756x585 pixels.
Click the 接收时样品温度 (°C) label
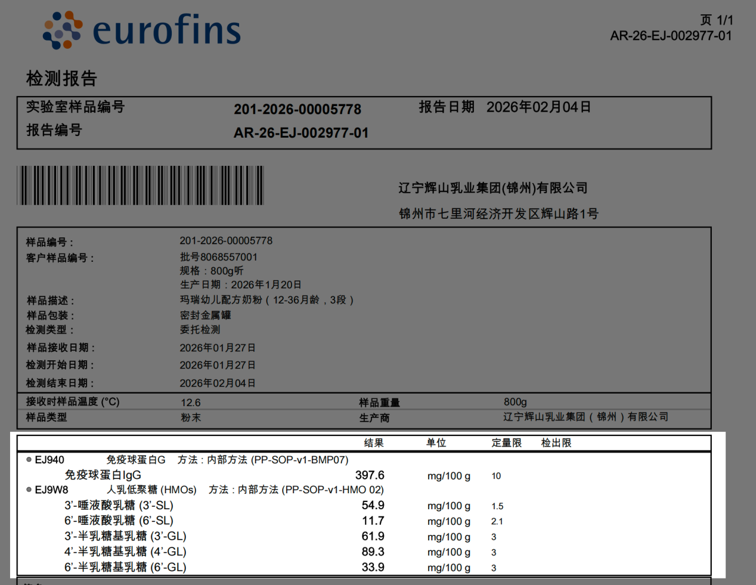[x=73, y=401]
